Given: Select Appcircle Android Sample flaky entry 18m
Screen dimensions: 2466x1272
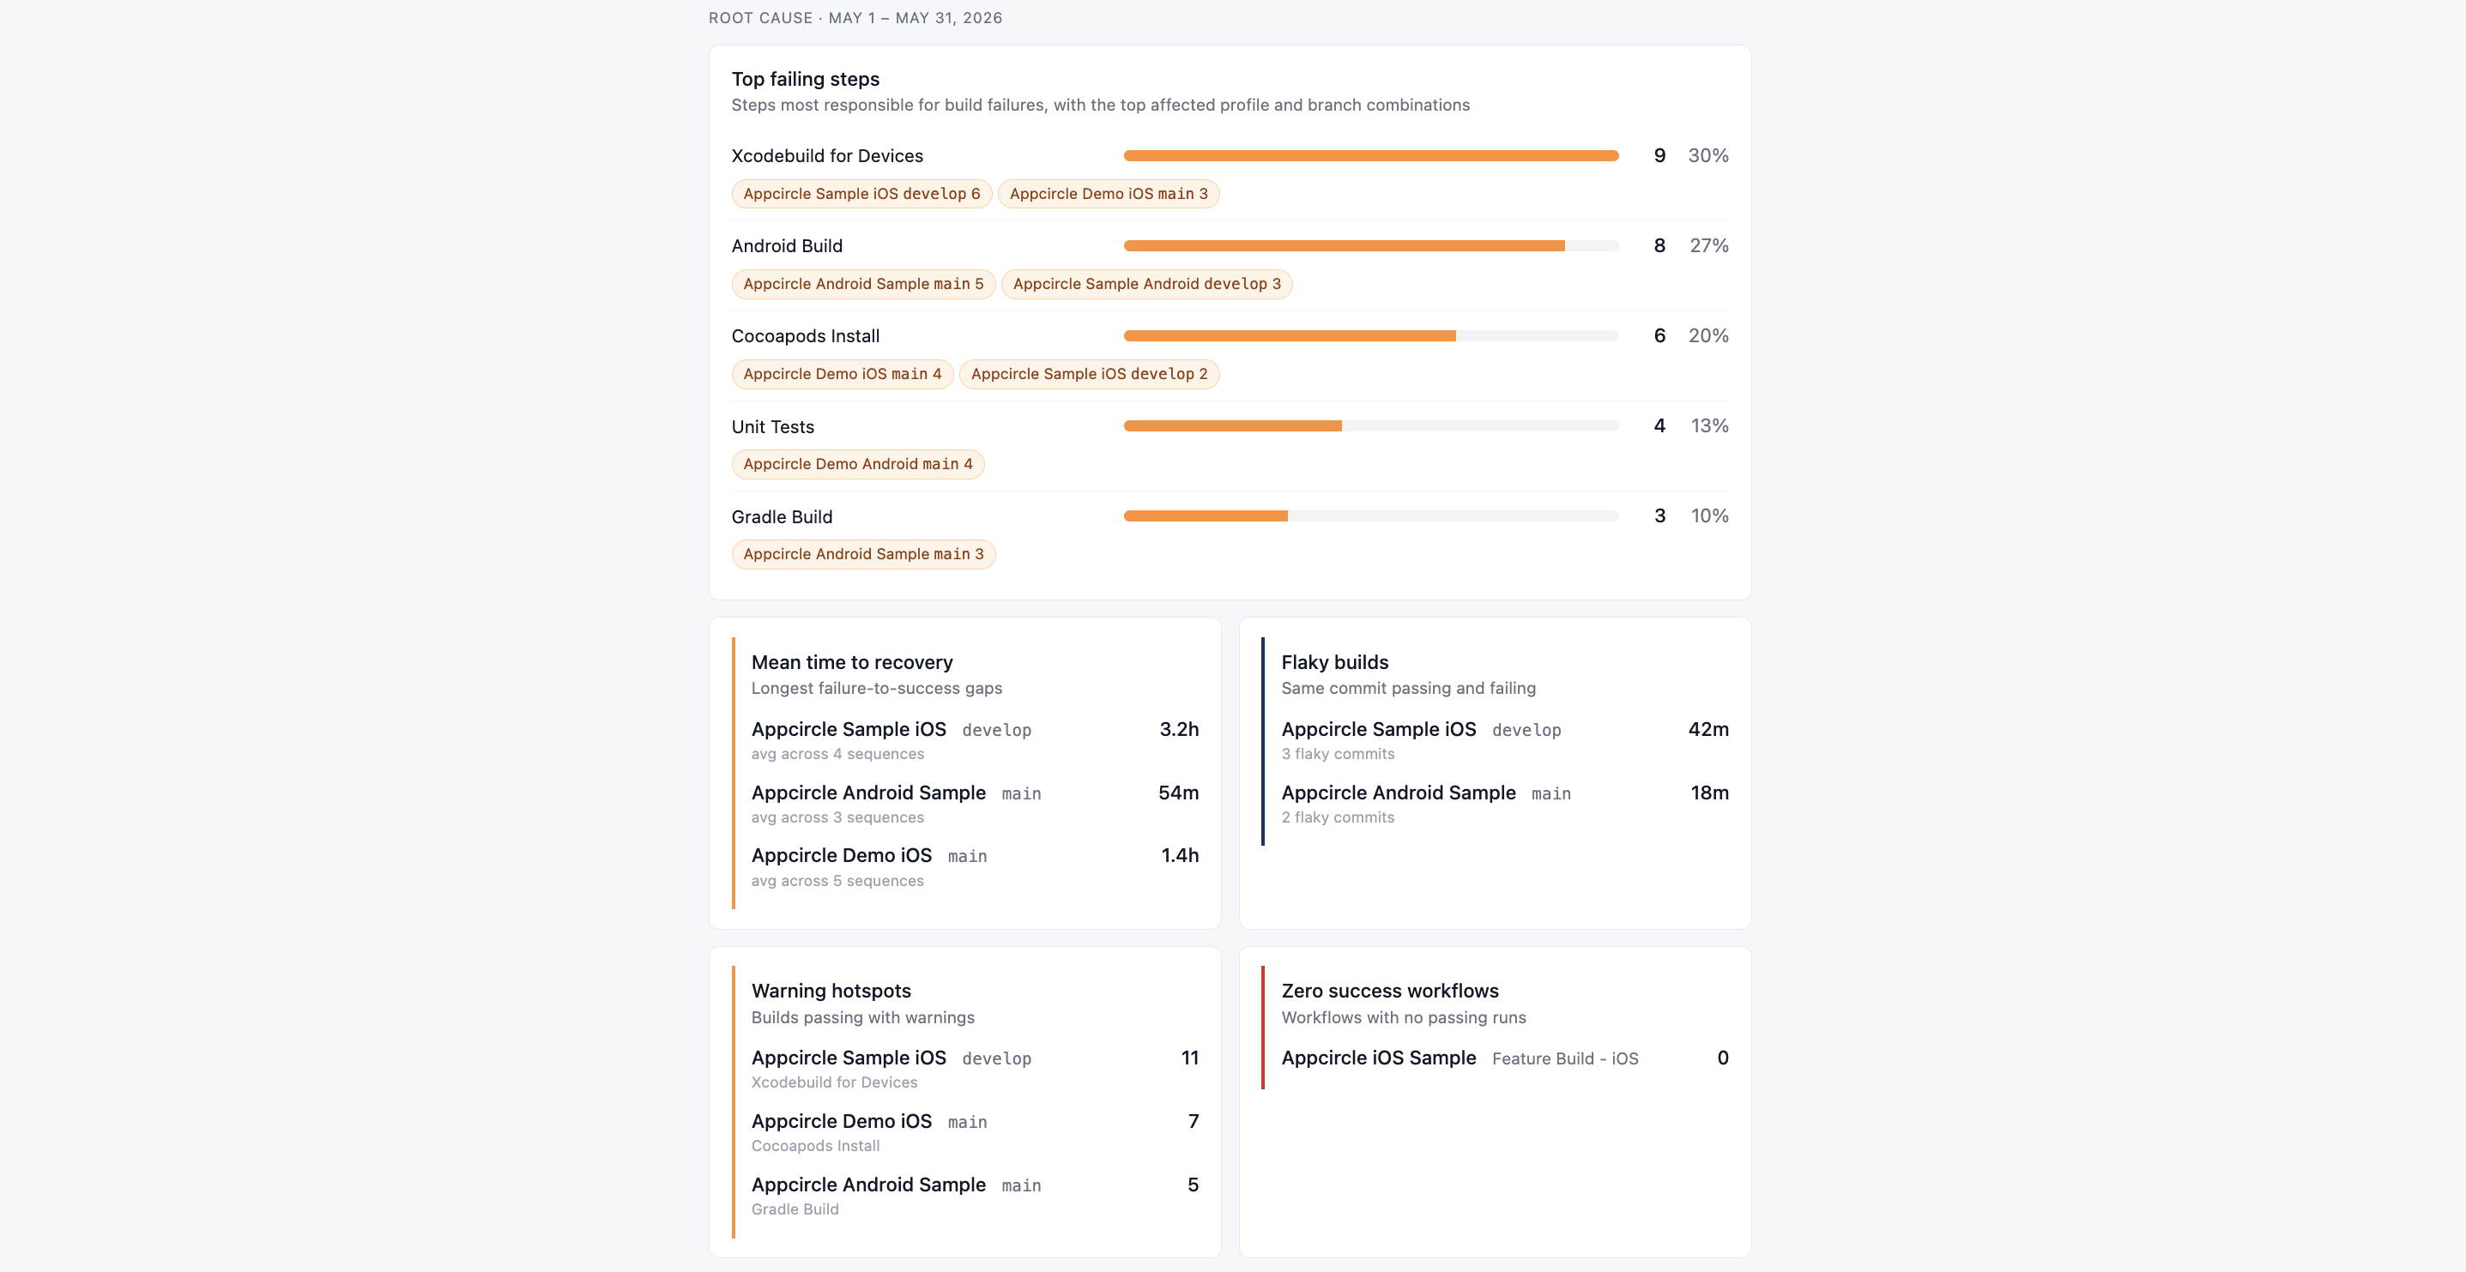Looking at the screenshot, I should pyautogui.click(x=1505, y=803).
